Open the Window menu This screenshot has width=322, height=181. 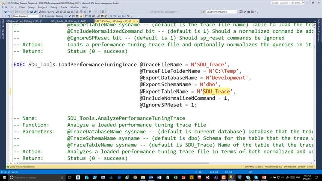pyautogui.click(x=74, y=7)
